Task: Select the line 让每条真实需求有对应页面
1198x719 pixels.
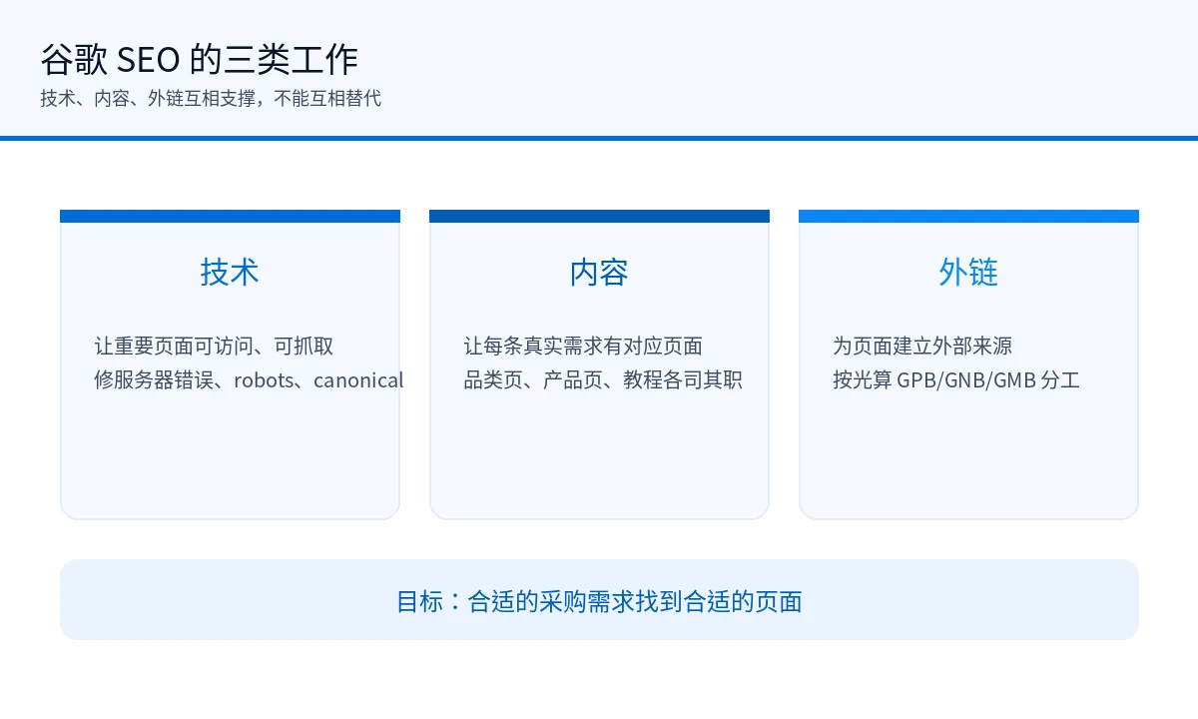Action: (583, 347)
